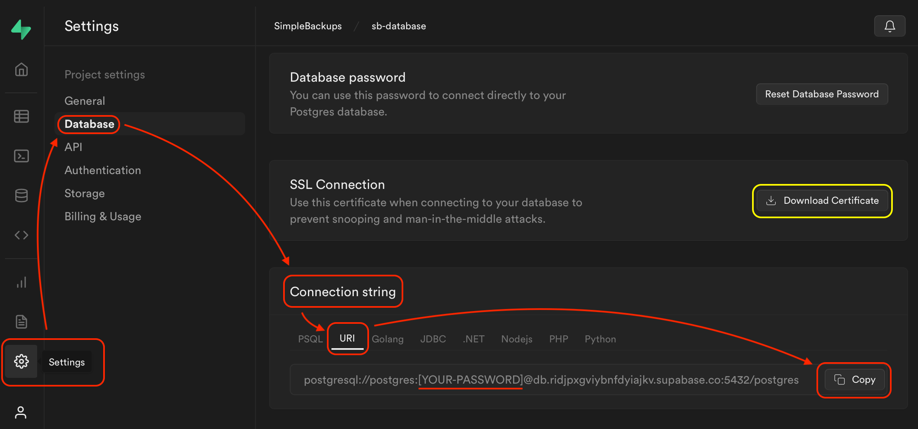
Task: Select the postgresql connection string field
Action: pyautogui.click(x=551, y=380)
